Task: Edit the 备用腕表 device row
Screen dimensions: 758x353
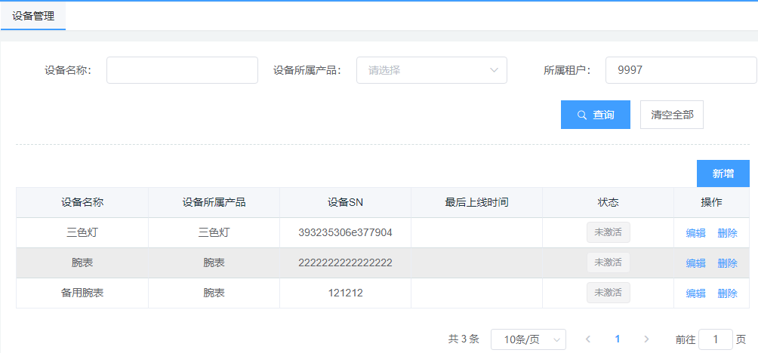Action: point(695,293)
